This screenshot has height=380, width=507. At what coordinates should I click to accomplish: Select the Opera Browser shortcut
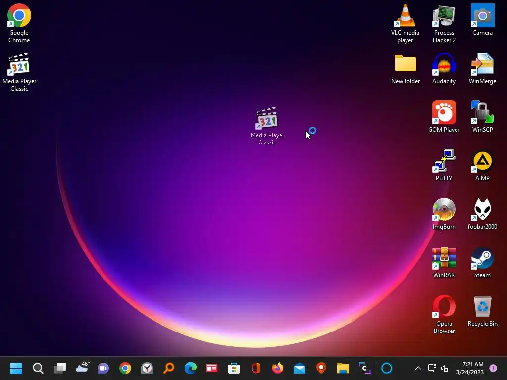pos(444,314)
